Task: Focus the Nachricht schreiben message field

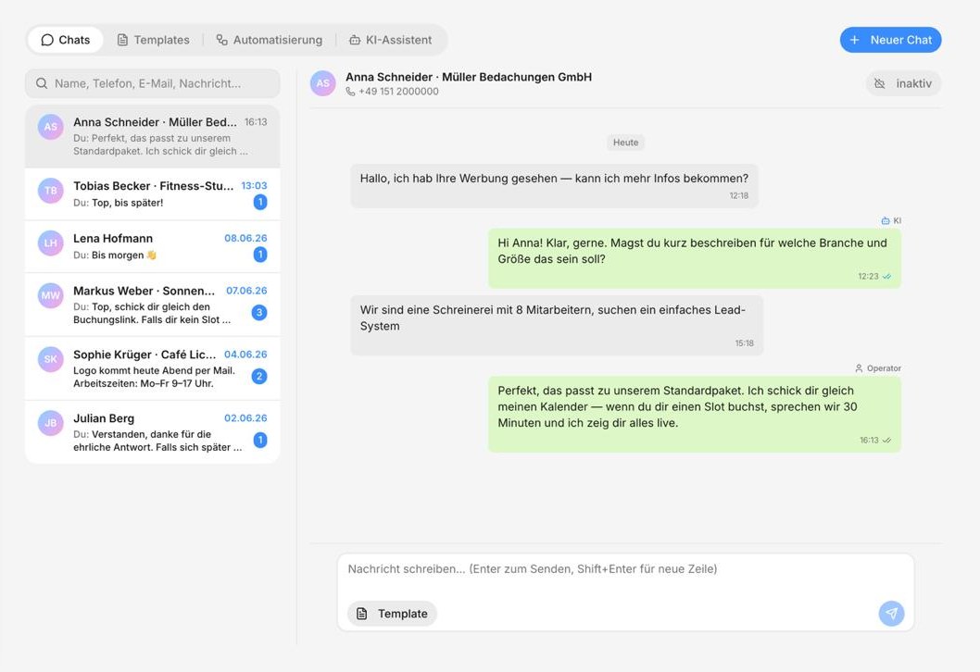Action: (x=625, y=569)
